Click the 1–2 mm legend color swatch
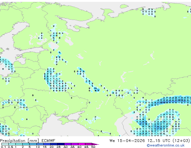The height and width of the screenshot is (148, 191). tap(19, 144)
